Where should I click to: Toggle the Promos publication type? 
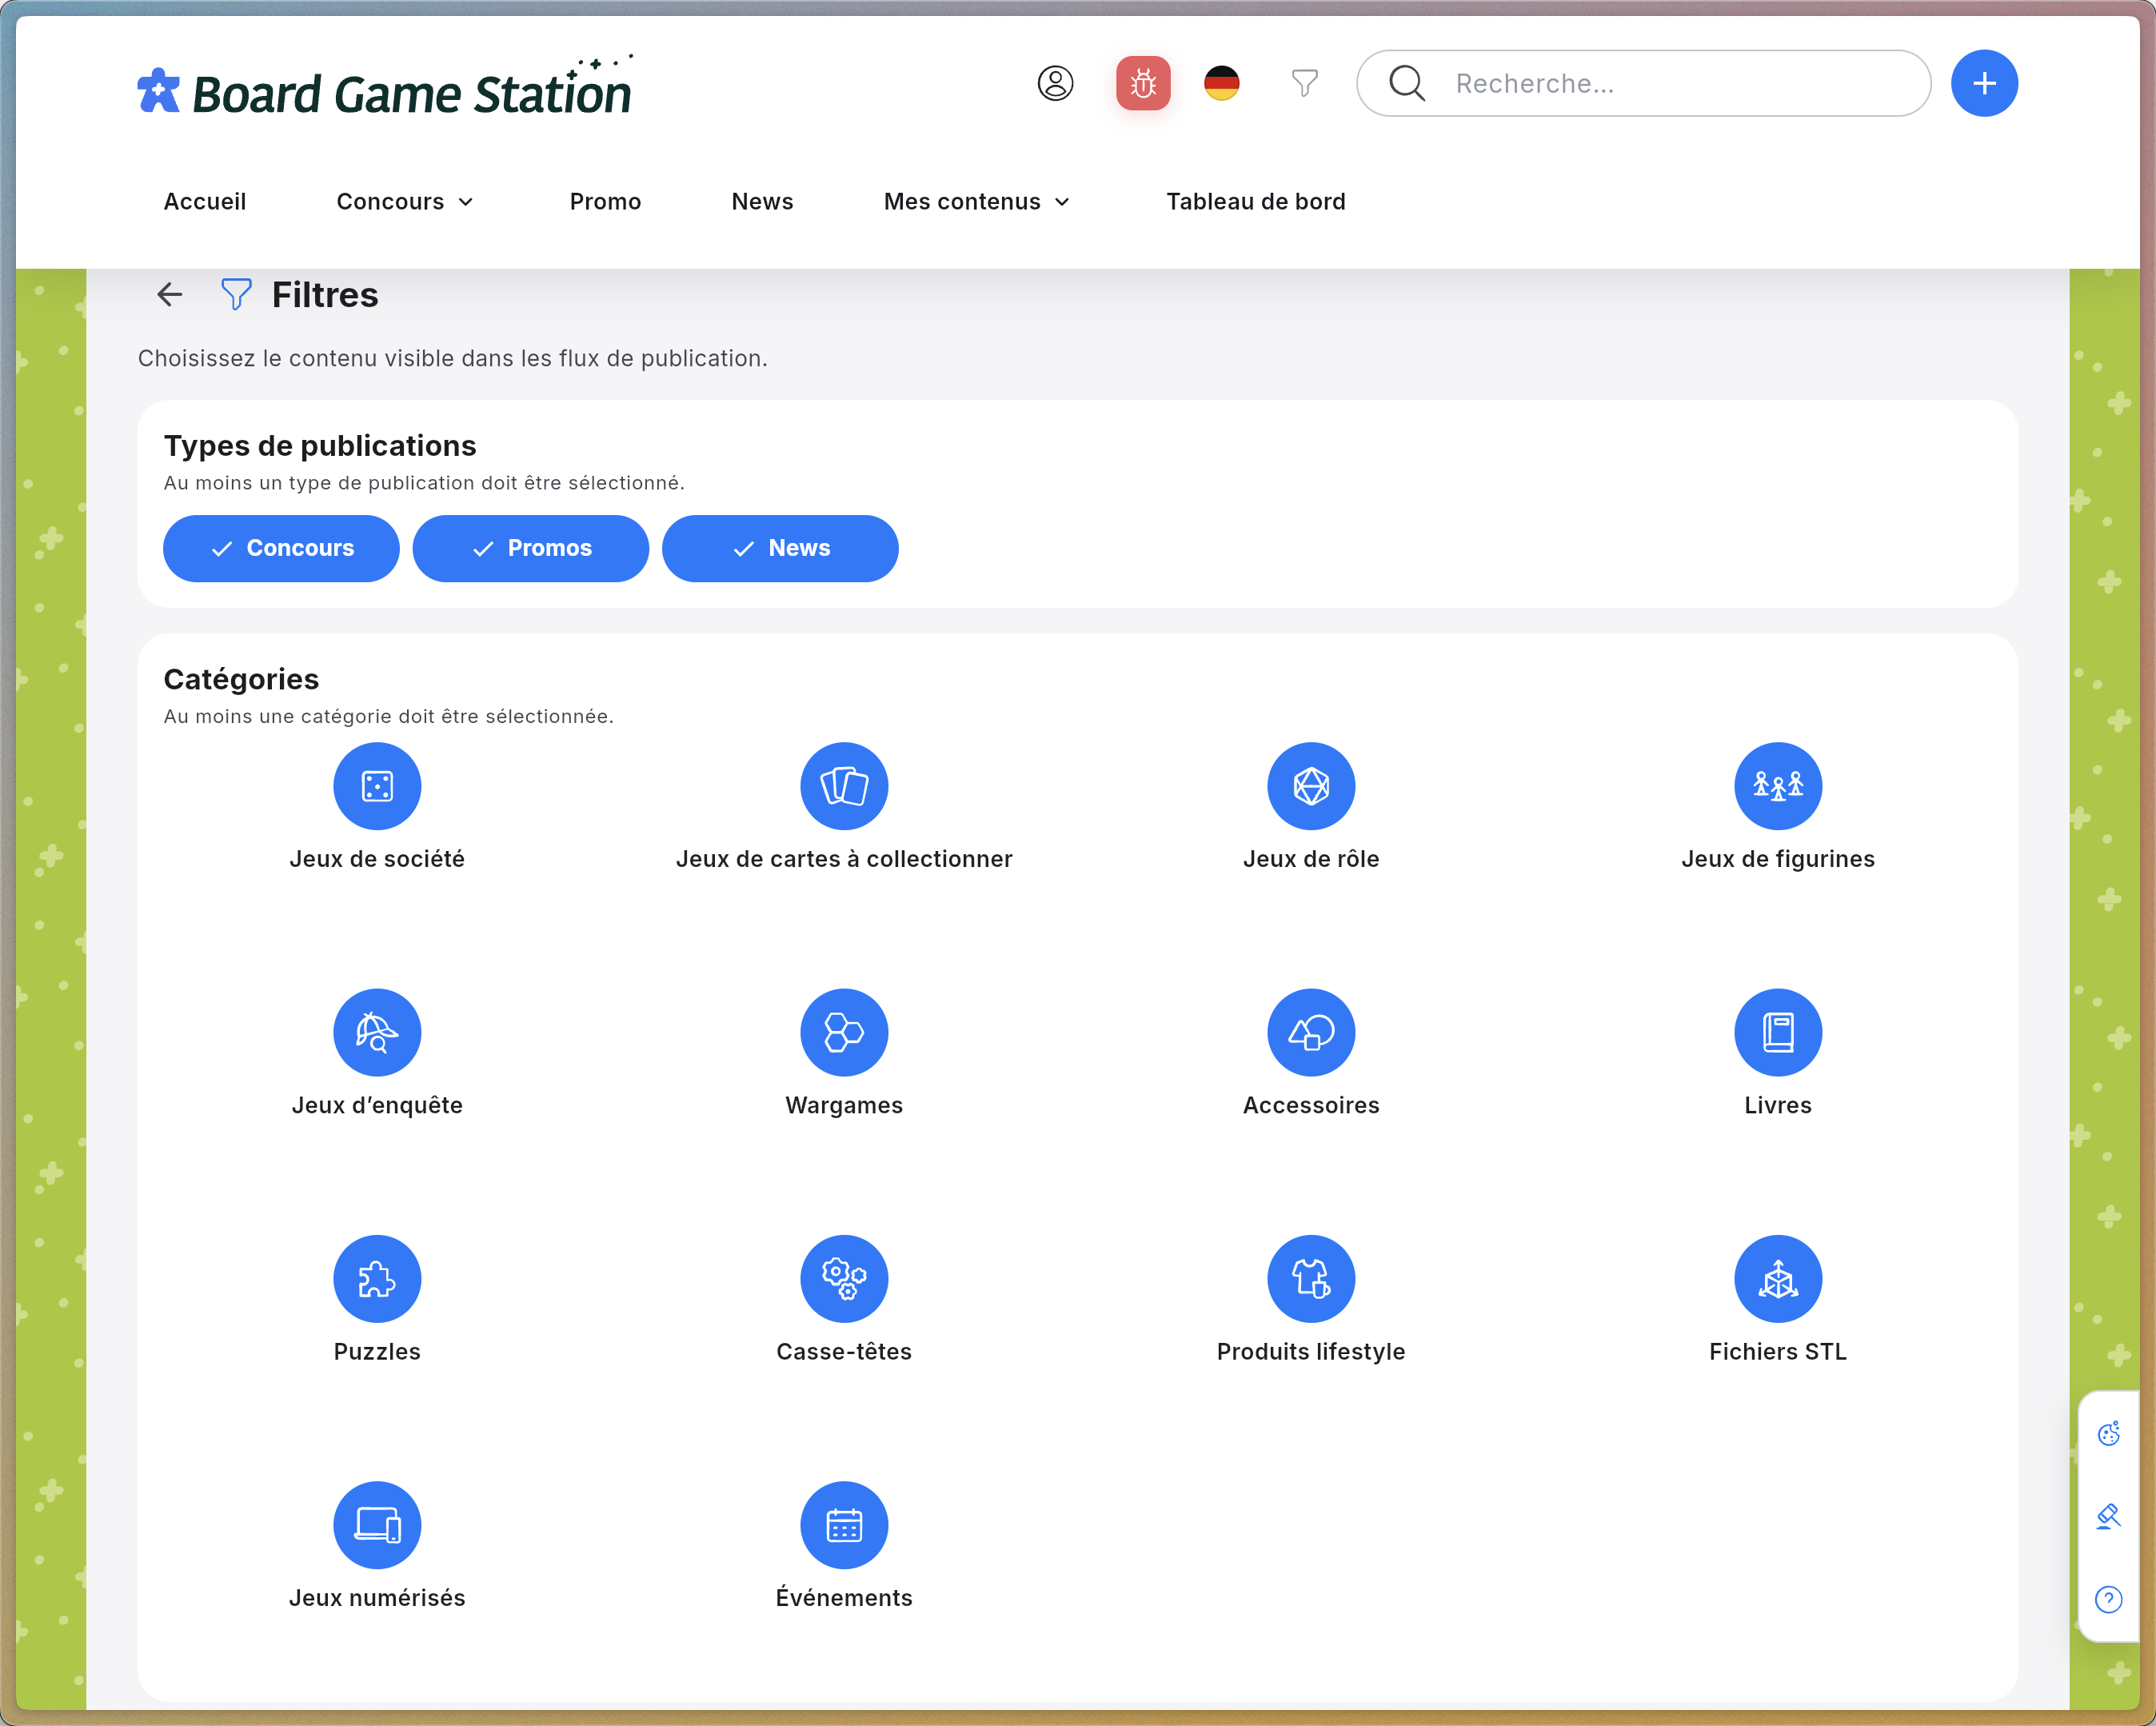coord(530,548)
